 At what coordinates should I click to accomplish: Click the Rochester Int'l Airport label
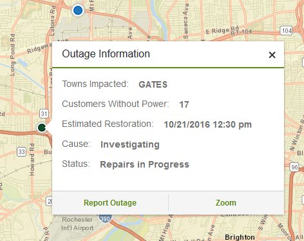[77, 224]
